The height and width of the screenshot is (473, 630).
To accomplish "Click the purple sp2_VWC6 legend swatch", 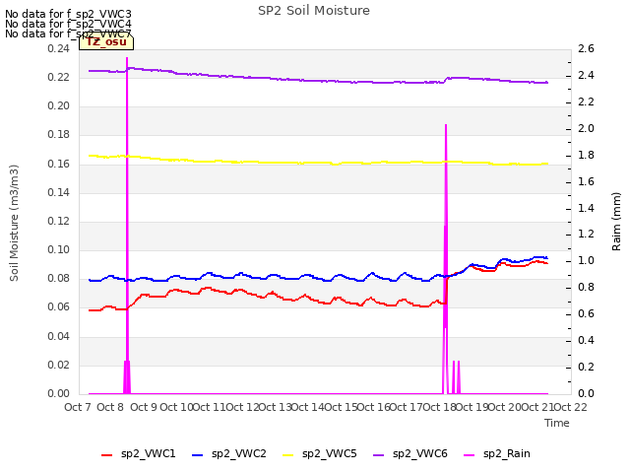I will (x=378, y=455).
